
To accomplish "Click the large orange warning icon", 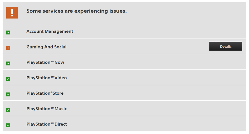I will [12, 13].
